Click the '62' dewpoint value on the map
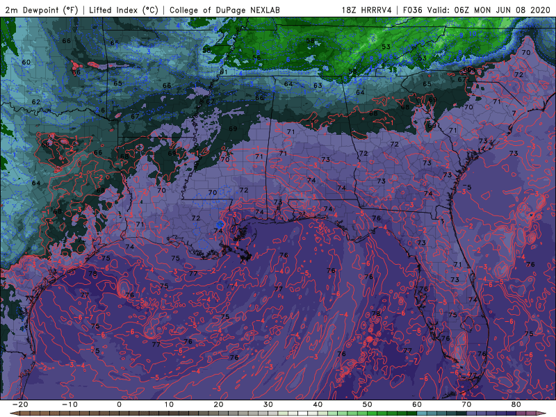This screenshot has width=556, height=417. coord(36,101)
